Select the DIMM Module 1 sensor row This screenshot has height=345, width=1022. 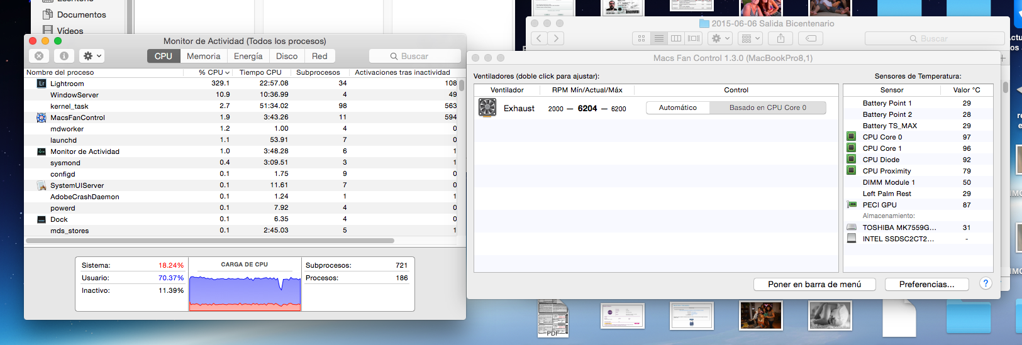click(x=918, y=182)
